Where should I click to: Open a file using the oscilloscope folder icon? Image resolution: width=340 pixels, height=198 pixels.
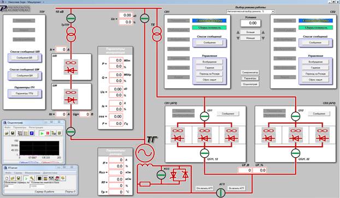7,133
